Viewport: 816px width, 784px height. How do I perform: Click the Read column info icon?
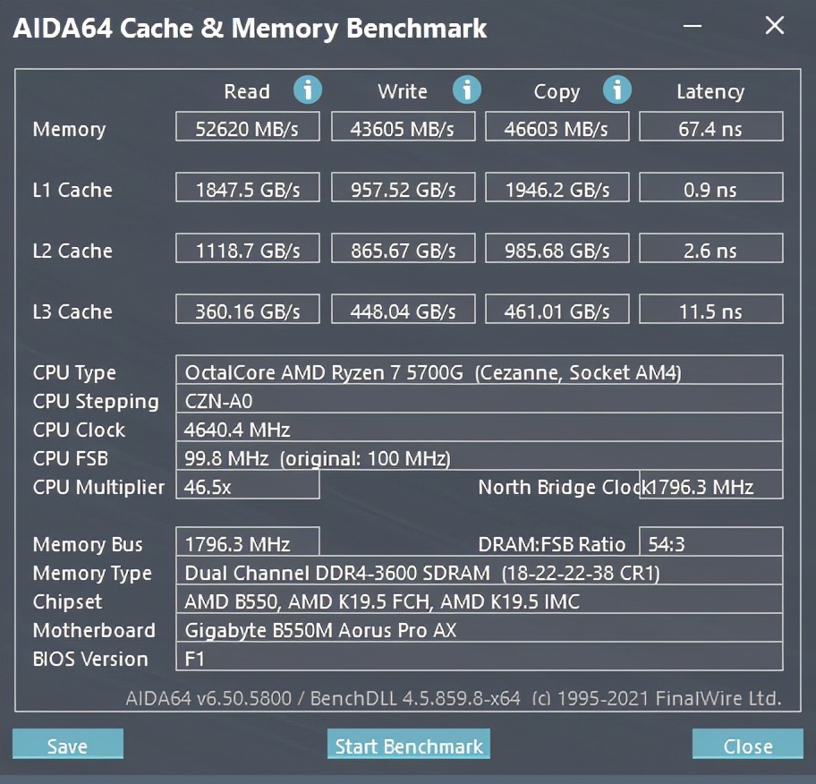(x=308, y=89)
